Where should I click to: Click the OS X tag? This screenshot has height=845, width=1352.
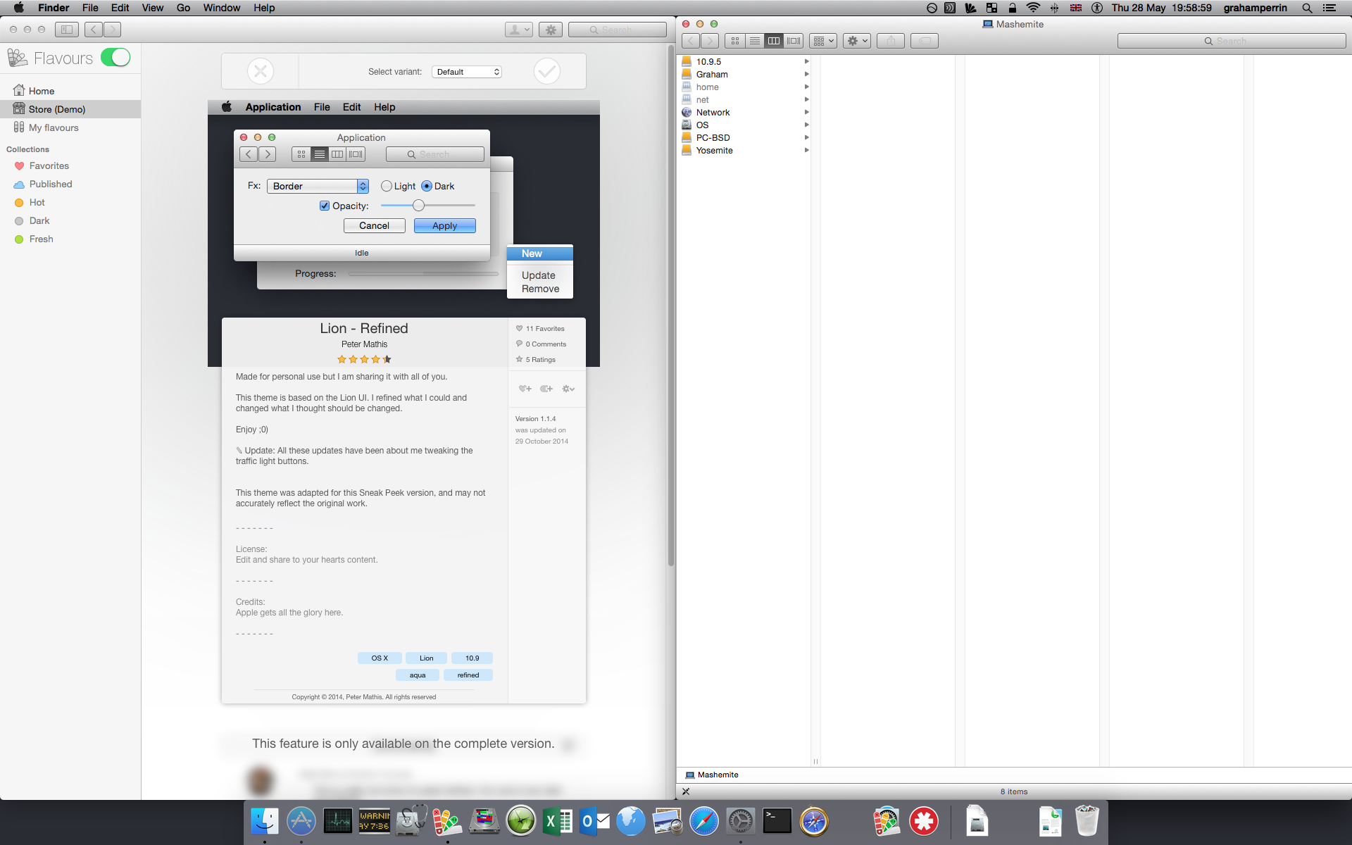pos(380,658)
